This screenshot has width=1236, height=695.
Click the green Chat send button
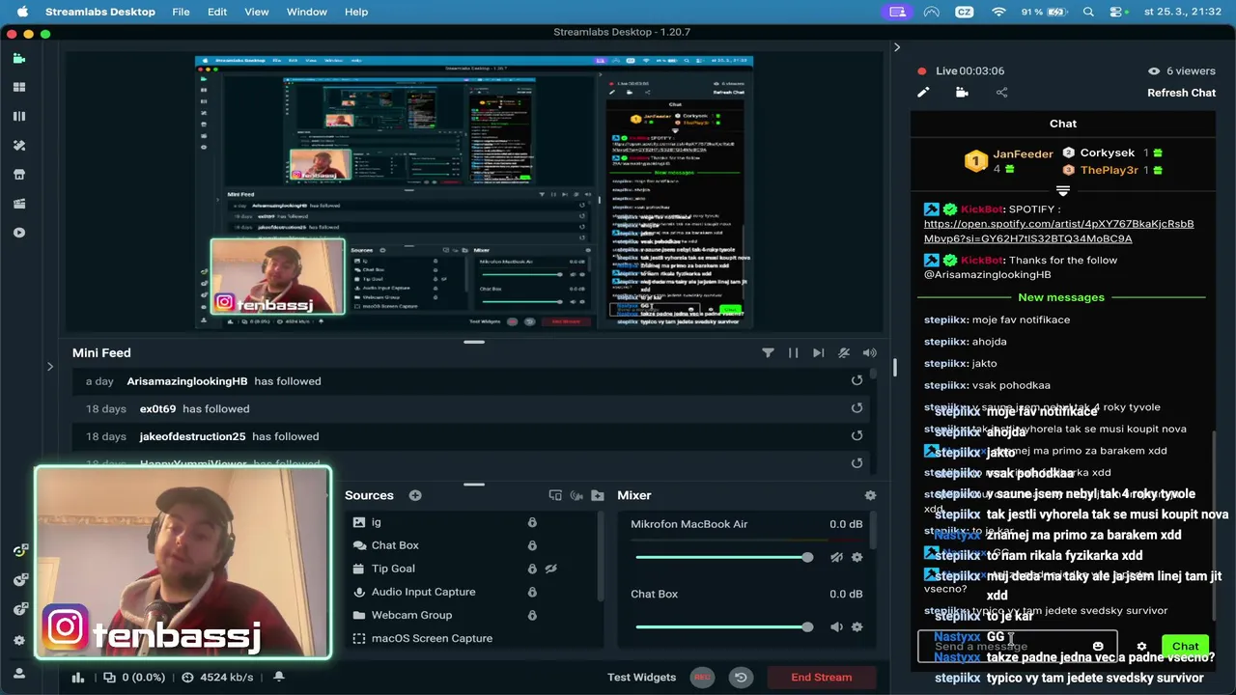click(x=1186, y=647)
